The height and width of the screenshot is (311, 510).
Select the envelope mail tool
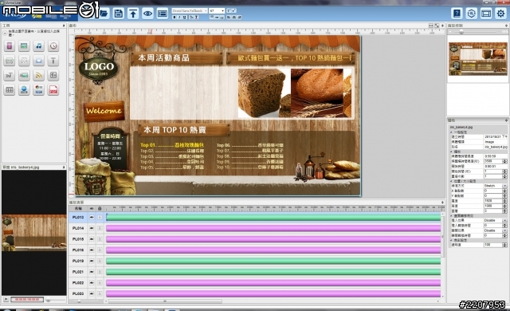tap(39, 61)
